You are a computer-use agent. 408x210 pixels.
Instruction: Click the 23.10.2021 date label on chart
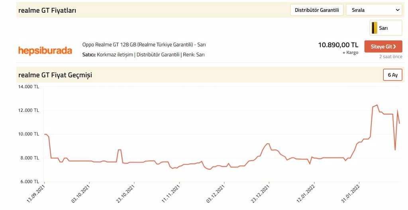coord(126,194)
